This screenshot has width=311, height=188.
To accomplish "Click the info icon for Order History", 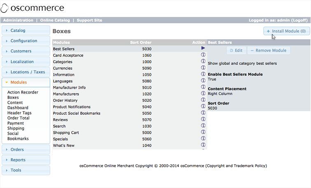I will coord(203,100).
